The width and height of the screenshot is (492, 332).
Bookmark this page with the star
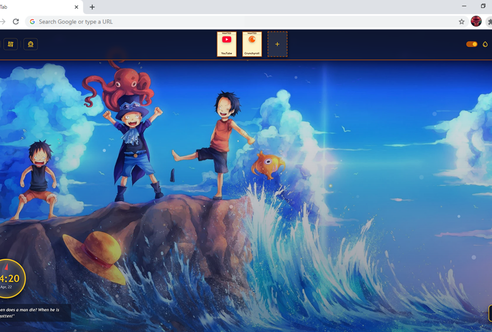coord(461,22)
